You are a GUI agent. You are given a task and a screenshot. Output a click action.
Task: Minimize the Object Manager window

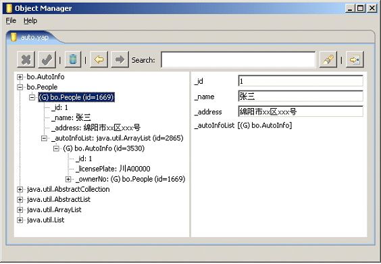click(x=350, y=8)
